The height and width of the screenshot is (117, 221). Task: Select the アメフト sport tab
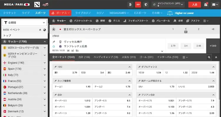[193, 21]
